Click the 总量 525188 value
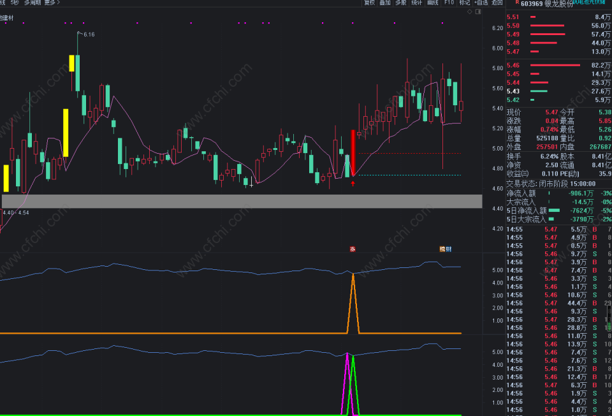The width and height of the screenshot is (612, 416). (547, 138)
